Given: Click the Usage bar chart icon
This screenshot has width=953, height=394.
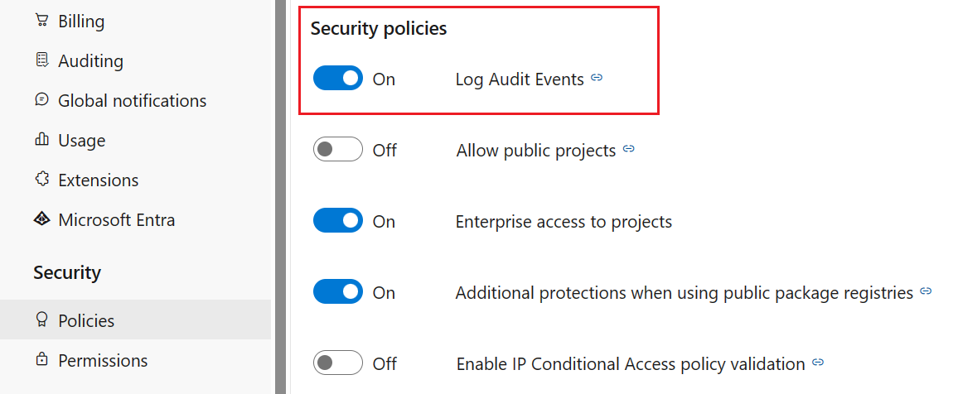Looking at the screenshot, I should [41, 140].
